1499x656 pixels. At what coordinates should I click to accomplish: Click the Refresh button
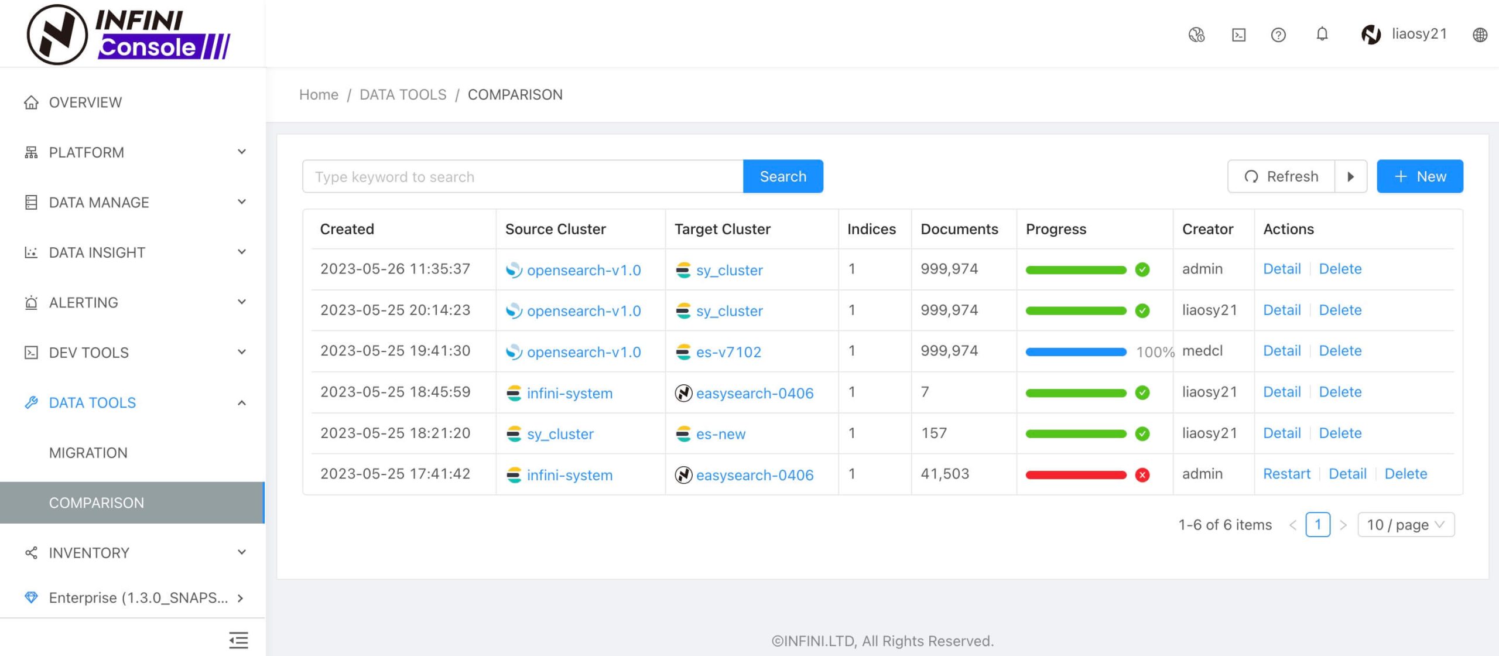(1281, 176)
